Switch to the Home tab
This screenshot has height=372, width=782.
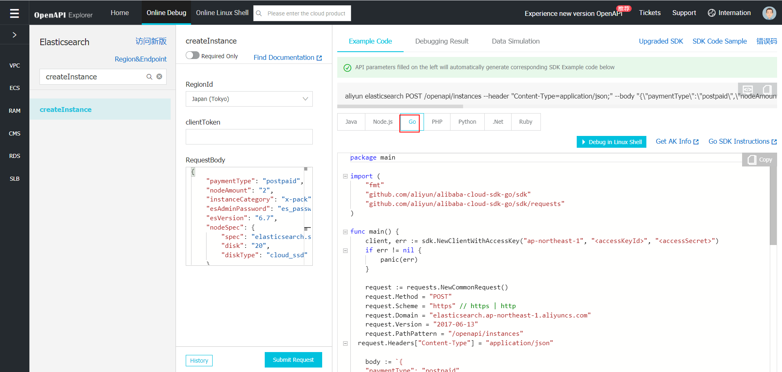point(120,13)
